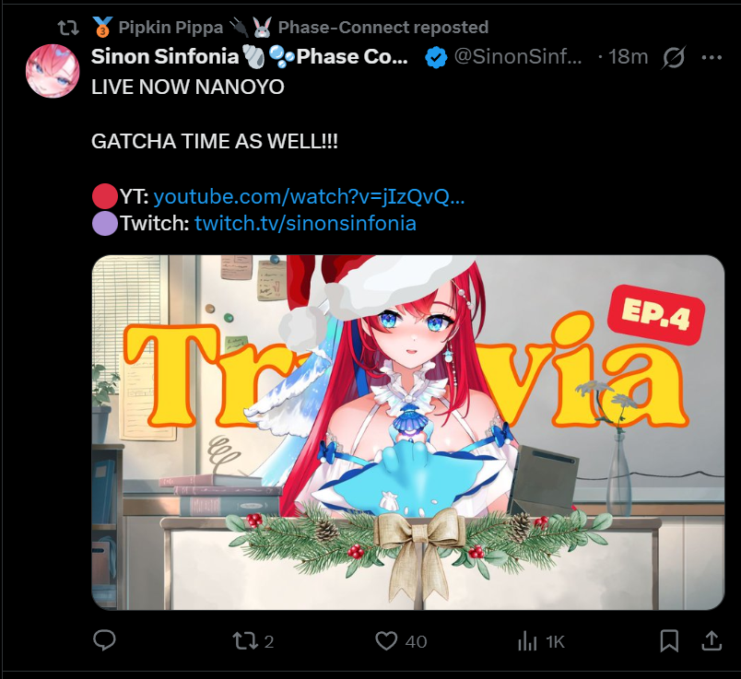Viewport: 741px width, 679px height.
Task: Open the share upload icon
Action: pos(712,640)
